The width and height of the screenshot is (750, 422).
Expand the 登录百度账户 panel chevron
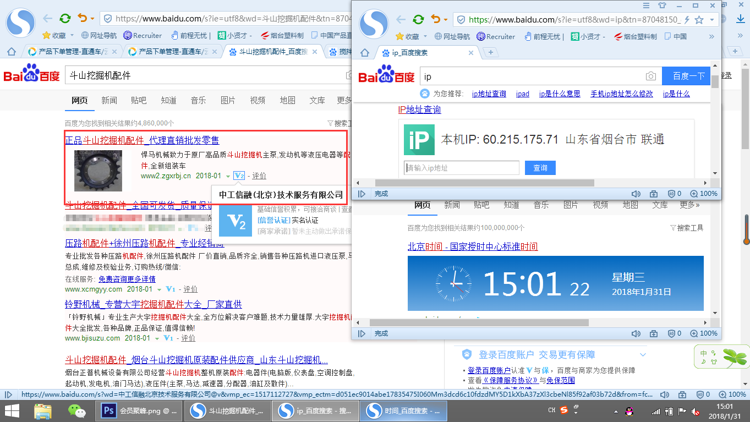click(642, 355)
